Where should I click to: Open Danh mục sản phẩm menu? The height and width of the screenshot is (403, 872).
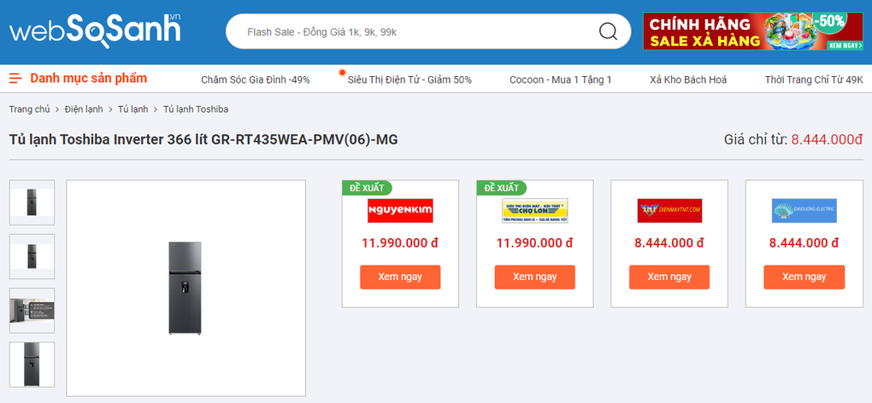[x=88, y=79]
